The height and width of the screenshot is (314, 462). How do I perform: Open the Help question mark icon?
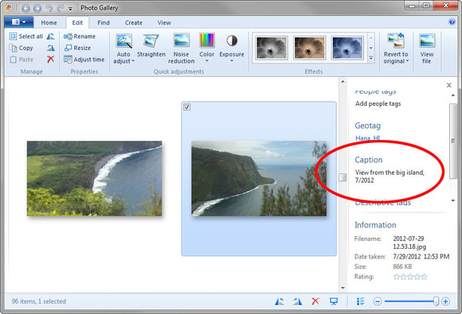coord(452,22)
